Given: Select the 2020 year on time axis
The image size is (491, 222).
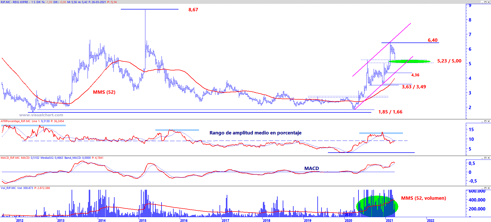Looking at the screenshot, I should (x=348, y=220).
